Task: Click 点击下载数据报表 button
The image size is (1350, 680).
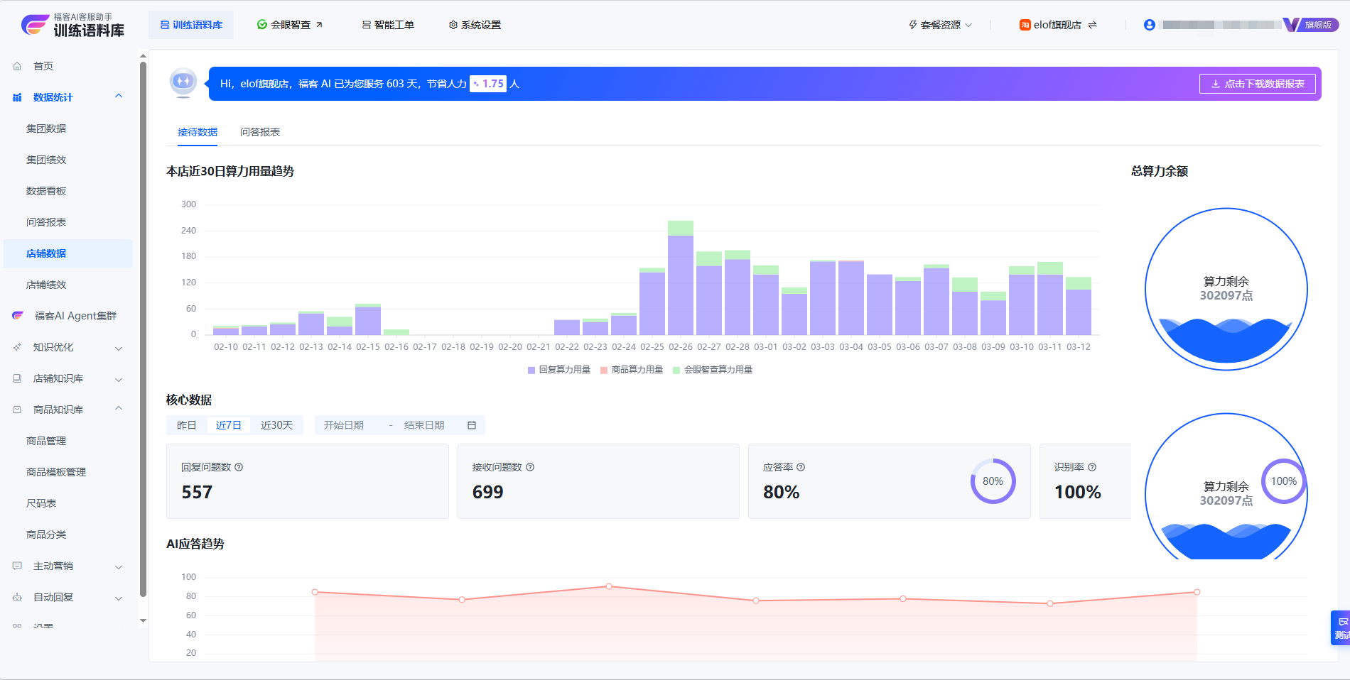Action: click(1258, 84)
